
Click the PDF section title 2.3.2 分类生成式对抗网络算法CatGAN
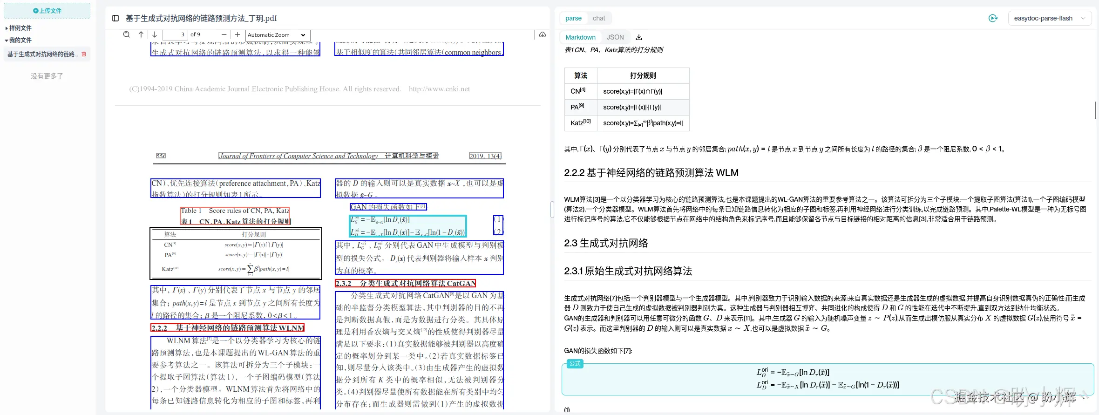(x=406, y=283)
